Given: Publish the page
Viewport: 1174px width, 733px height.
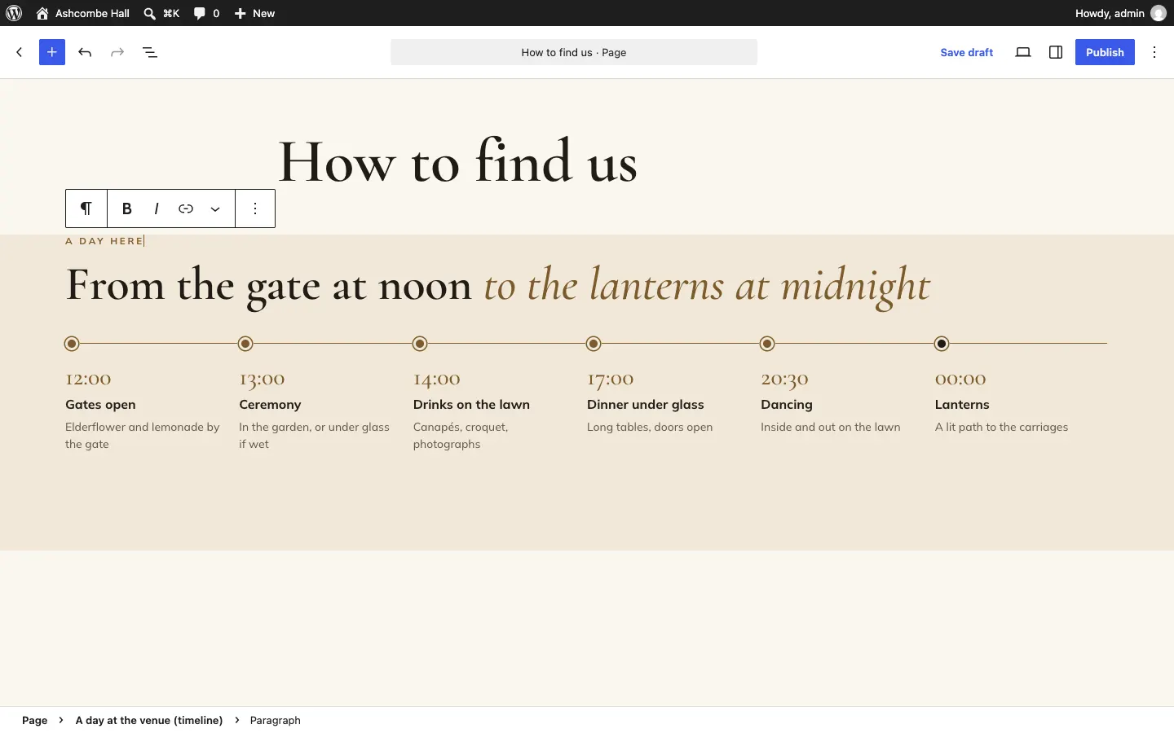Looking at the screenshot, I should click(1105, 52).
